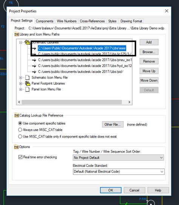Open the Cross-References tab
The image size is (179, 205).
click(x=92, y=21)
